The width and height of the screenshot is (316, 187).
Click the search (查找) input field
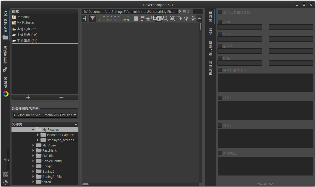(197, 12)
